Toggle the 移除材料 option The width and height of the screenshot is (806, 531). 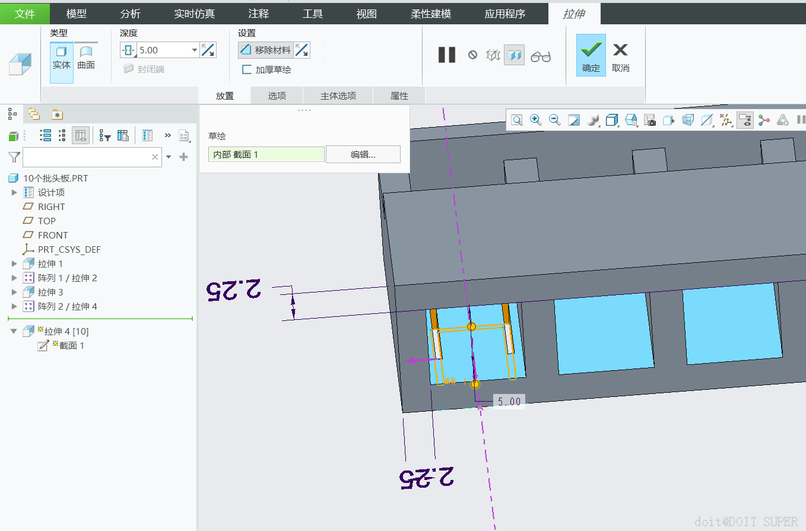tap(266, 50)
